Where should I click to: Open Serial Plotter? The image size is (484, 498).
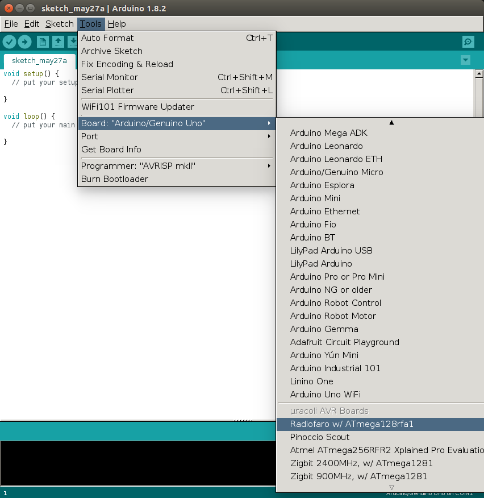pyautogui.click(x=177, y=90)
